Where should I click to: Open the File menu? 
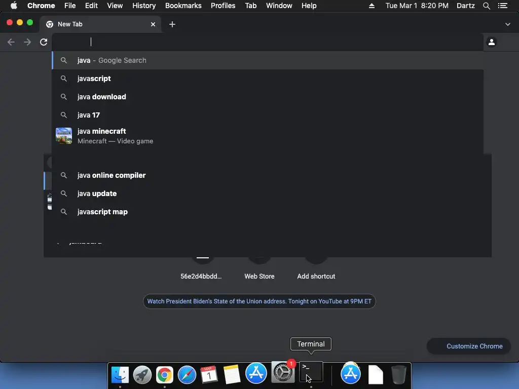coord(70,6)
